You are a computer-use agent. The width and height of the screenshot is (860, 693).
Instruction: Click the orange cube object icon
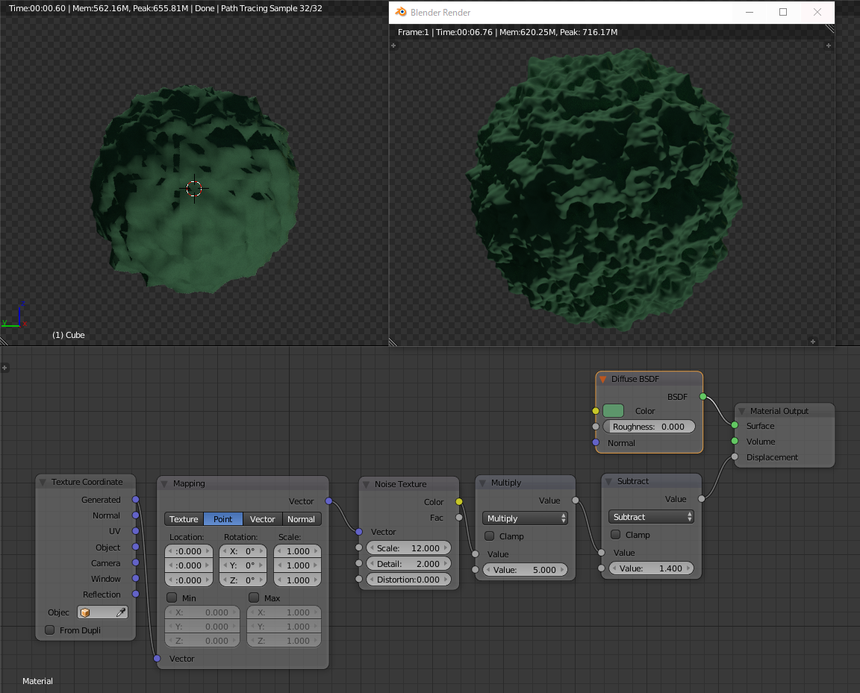(x=85, y=612)
